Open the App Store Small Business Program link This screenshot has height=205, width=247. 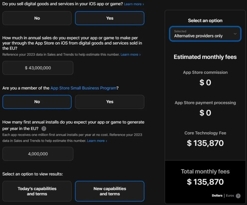point(83,88)
